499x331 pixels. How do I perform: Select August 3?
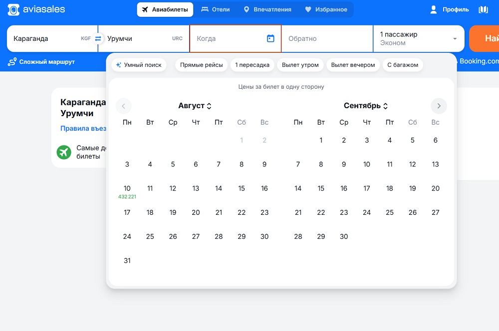tap(127, 165)
